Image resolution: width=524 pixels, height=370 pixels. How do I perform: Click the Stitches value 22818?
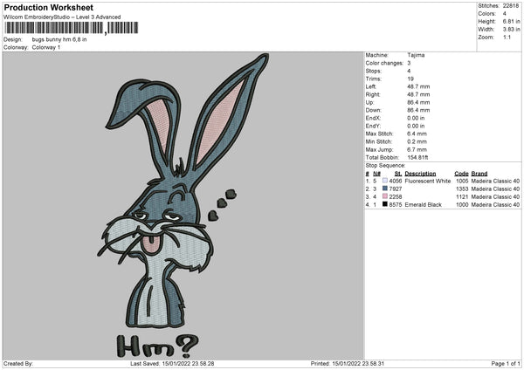pyautogui.click(x=511, y=6)
